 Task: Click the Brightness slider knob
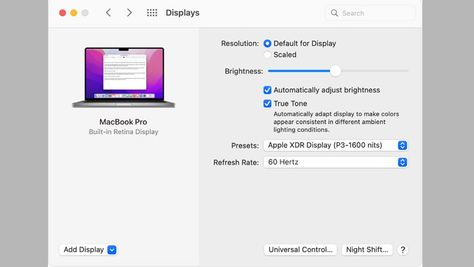click(335, 71)
